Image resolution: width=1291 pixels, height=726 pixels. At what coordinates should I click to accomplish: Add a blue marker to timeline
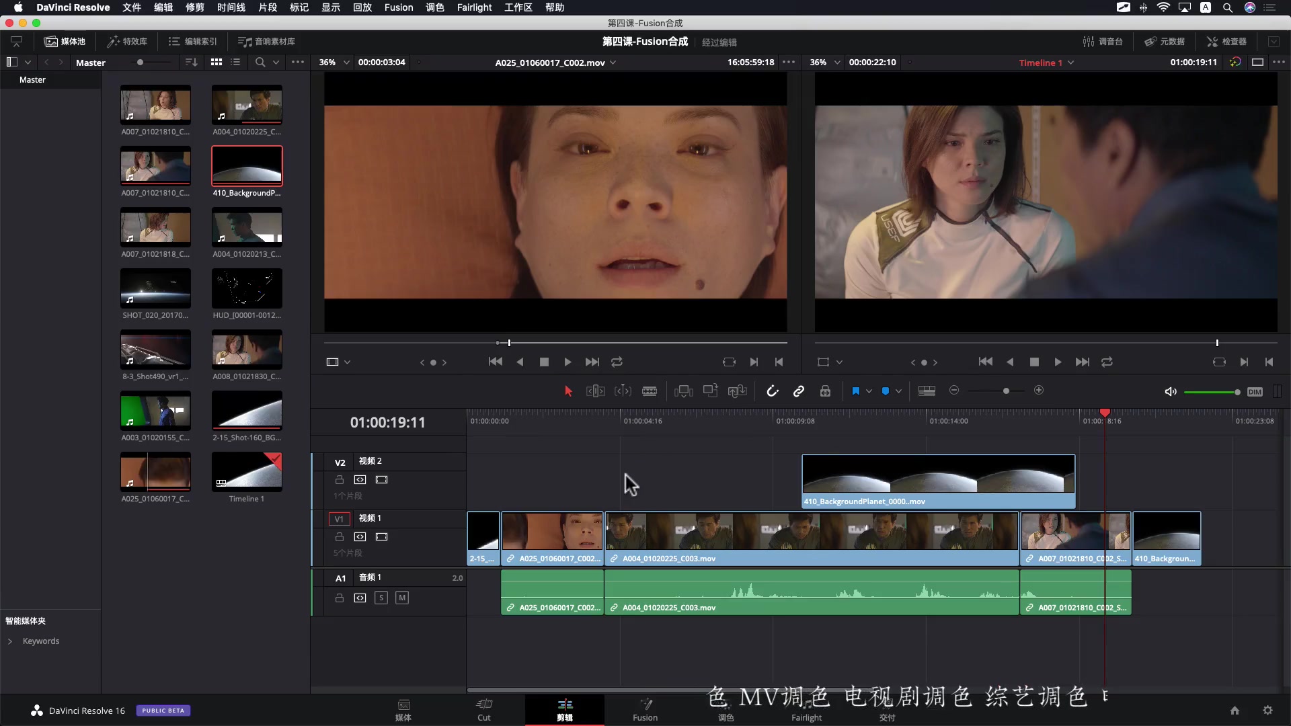tap(886, 391)
